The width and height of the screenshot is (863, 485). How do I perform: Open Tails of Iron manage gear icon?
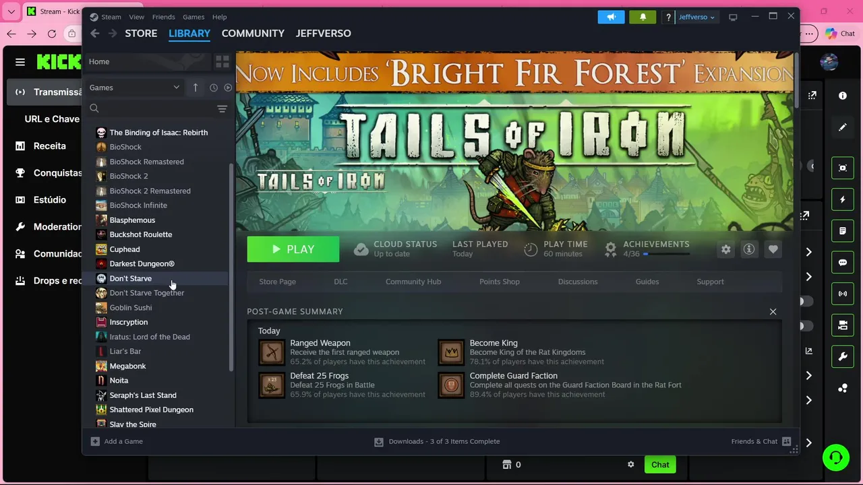pyautogui.click(x=725, y=249)
